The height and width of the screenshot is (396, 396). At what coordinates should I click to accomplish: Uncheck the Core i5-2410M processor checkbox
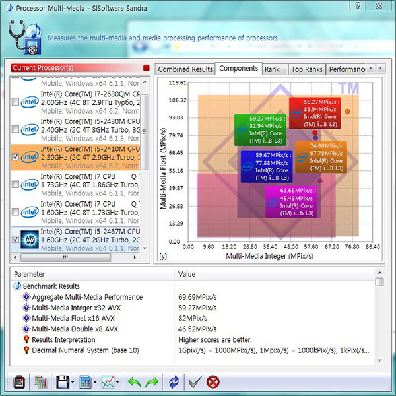coord(15,157)
